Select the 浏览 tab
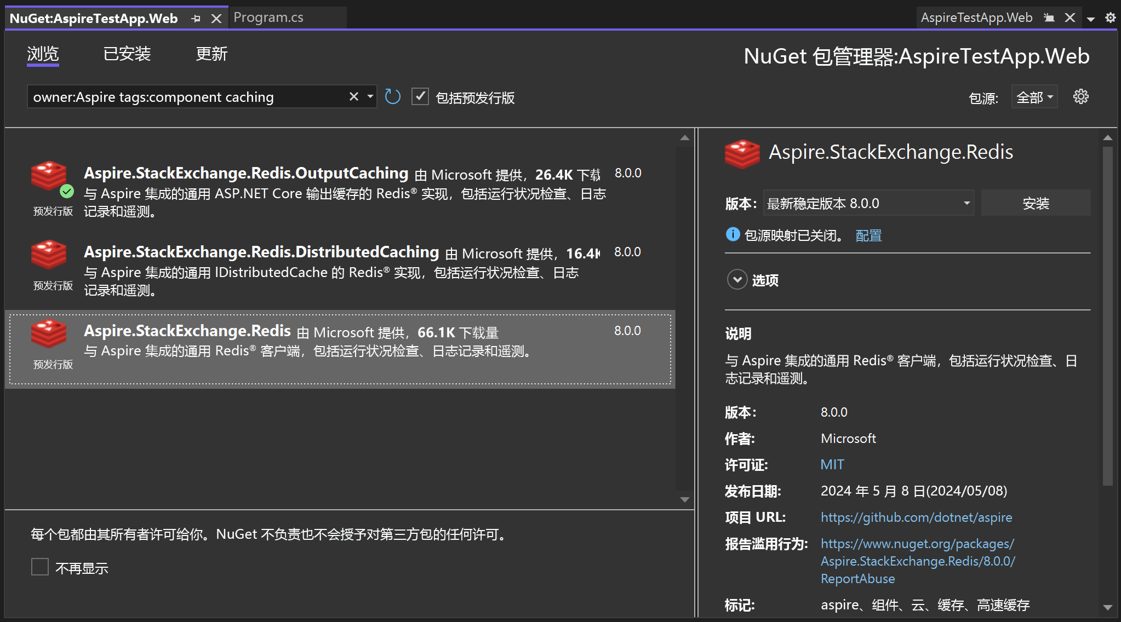This screenshot has width=1121, height=622. pyautogui.click(x=43, y=54)
